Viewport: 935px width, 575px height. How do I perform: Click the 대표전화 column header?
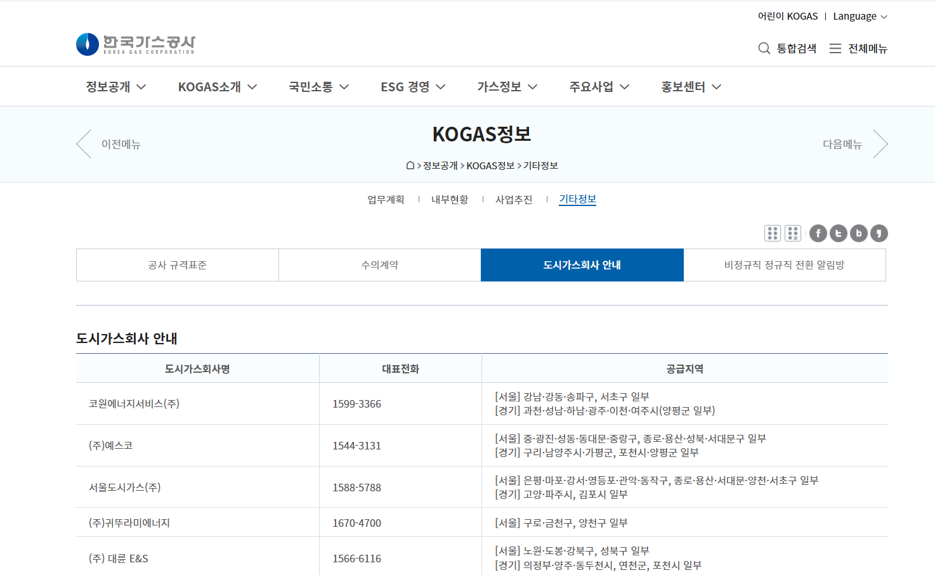[x=400, y=368]
